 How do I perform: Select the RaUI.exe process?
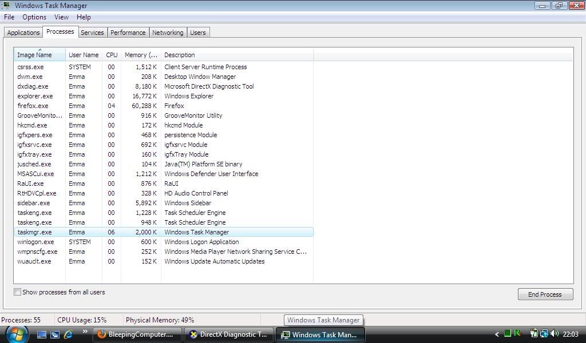[x=164, y=184]
